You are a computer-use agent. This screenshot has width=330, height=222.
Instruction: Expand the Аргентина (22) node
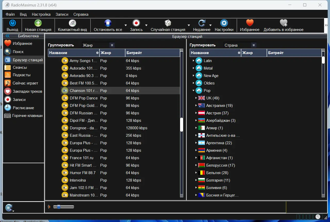tap(196, 143)
